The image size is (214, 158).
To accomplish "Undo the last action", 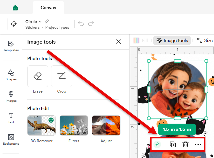I will point(81,24).
